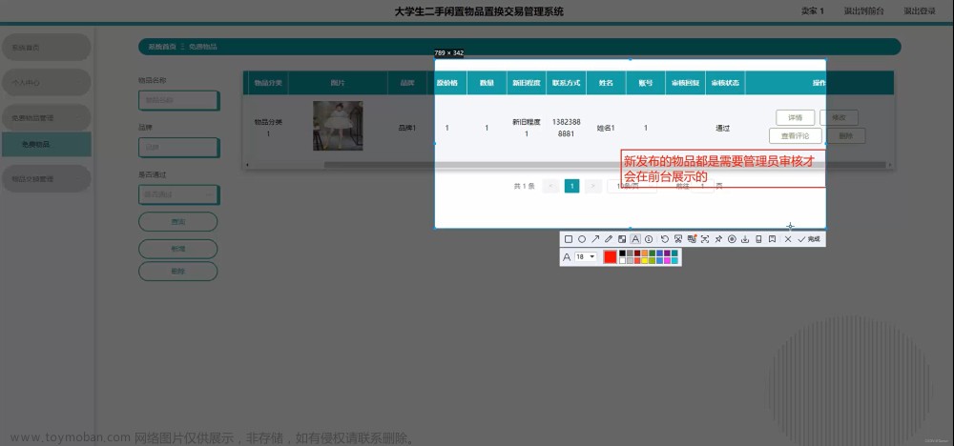Pick the cyan color swatch
The height and width of the screenshot is (446, 954).
pyautogui.click(x=674, y=261)
